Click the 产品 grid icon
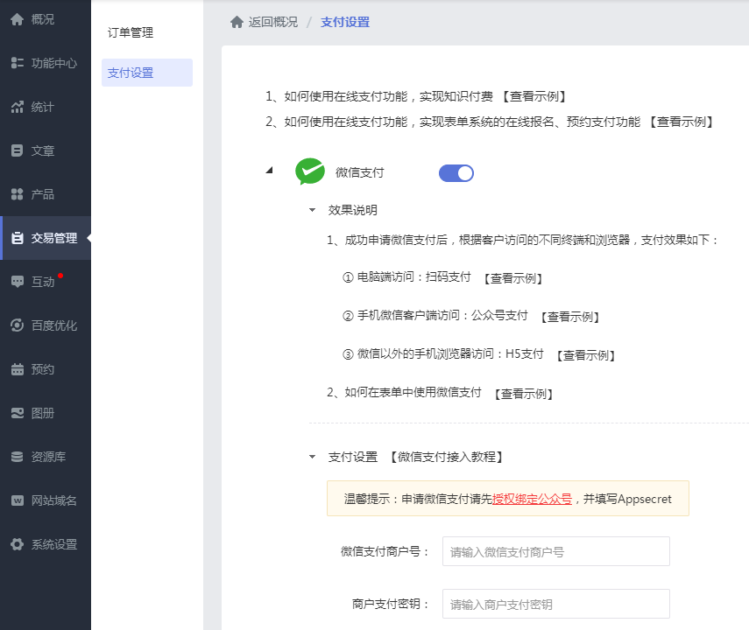The height and width of the screenshot is (630, 749). [18, 194]
